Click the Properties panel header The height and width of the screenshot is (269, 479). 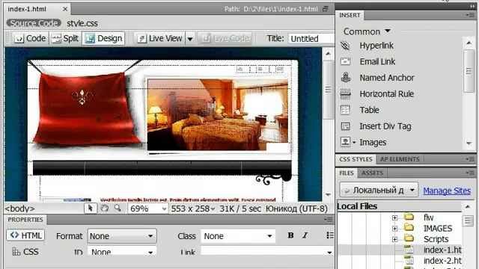tap(25, 220)
